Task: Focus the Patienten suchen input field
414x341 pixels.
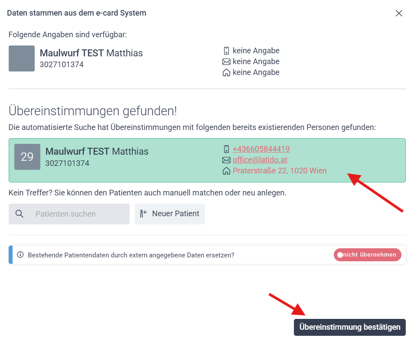Action: coord(69,214)
